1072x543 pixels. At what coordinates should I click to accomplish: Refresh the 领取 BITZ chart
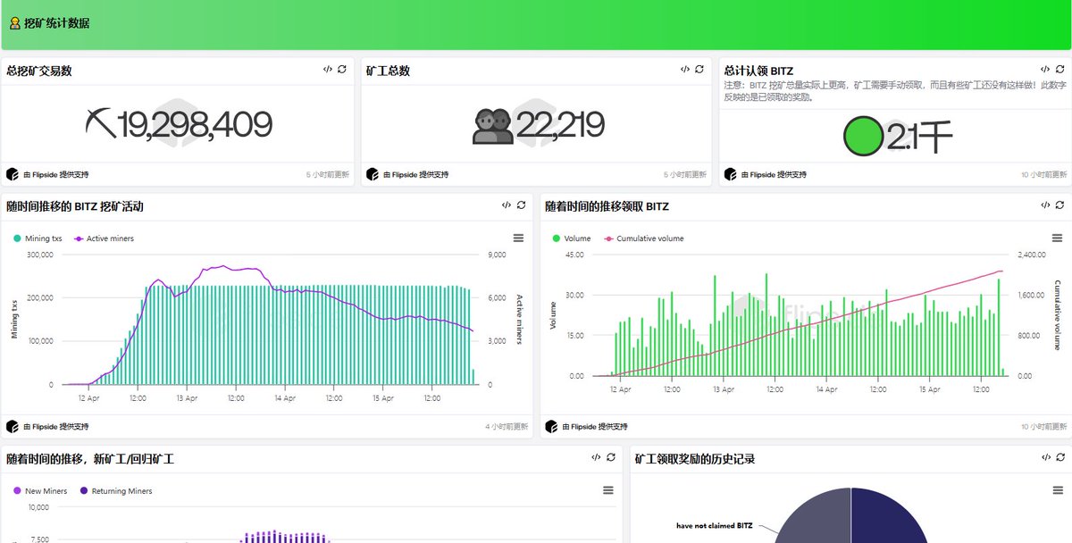pyautogui.click(x=1060, y=205)
